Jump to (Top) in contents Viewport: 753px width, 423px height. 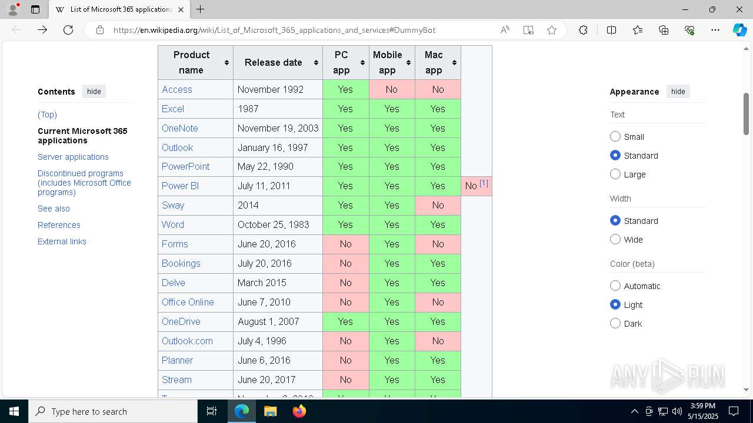47,115
